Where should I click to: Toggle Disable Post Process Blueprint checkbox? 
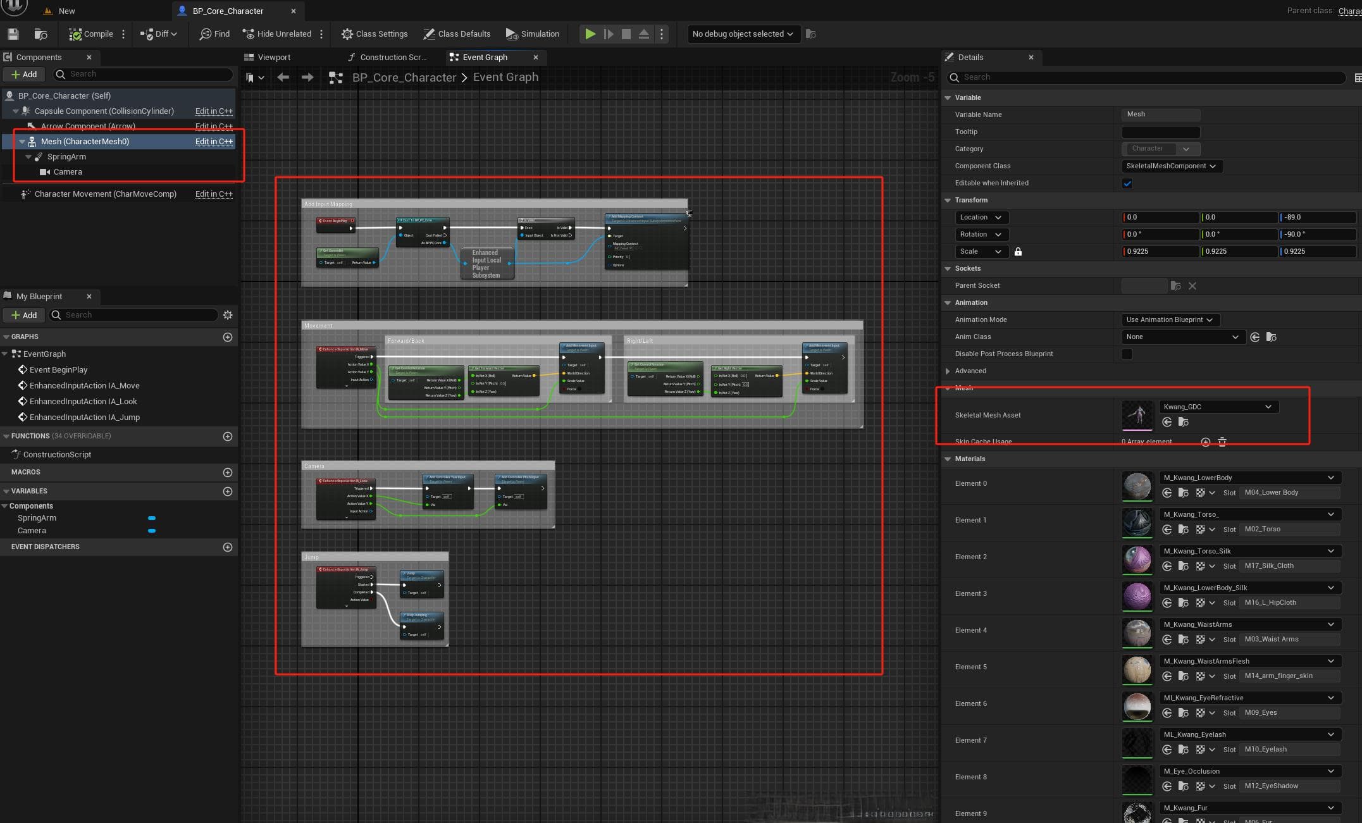click(1127, 354)
